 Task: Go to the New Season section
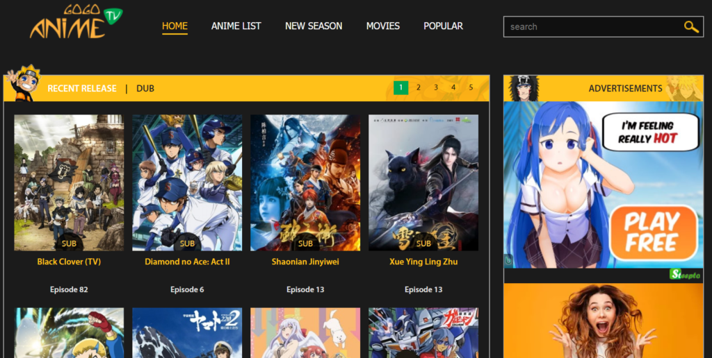coord(314,26)
